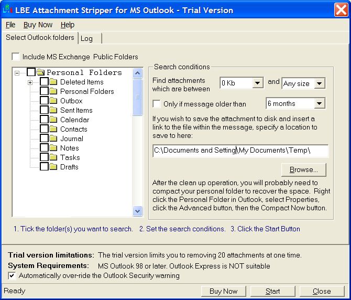Click the Journal folder icon
The width and height of the screenshot is (351, 300).
53,138
